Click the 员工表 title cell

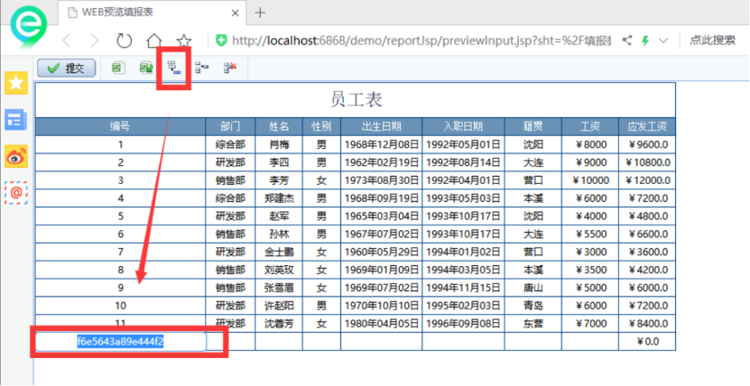[356, 100]
